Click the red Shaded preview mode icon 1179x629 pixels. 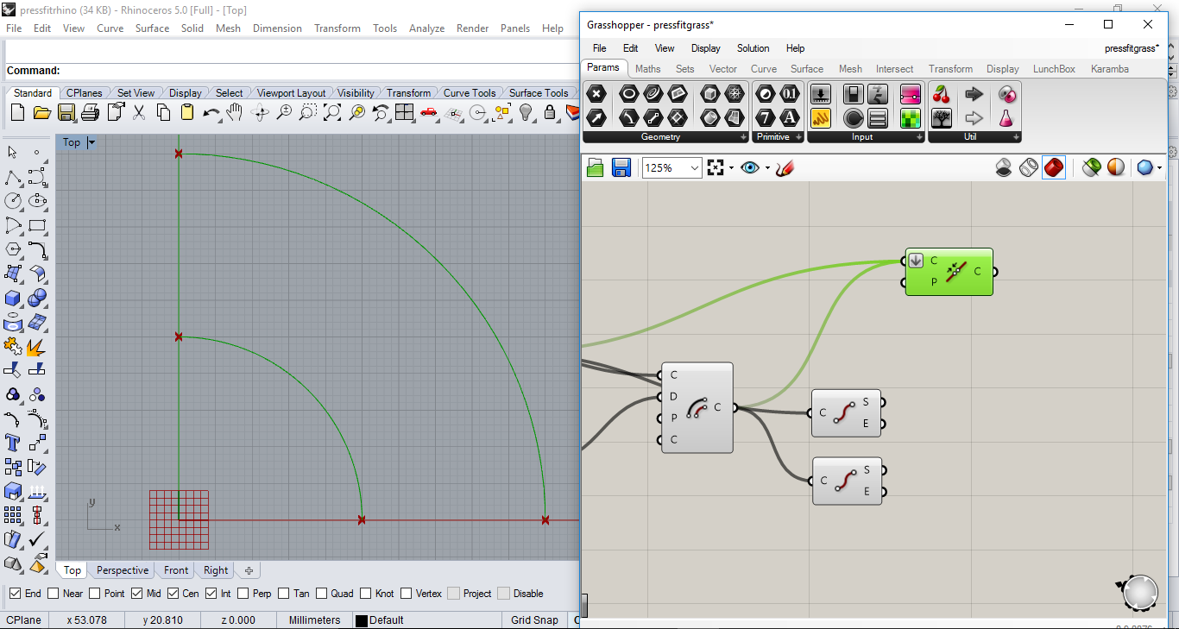pos(1054,167)
